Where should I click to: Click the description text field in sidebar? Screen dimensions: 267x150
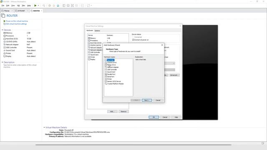pos(20,66)
